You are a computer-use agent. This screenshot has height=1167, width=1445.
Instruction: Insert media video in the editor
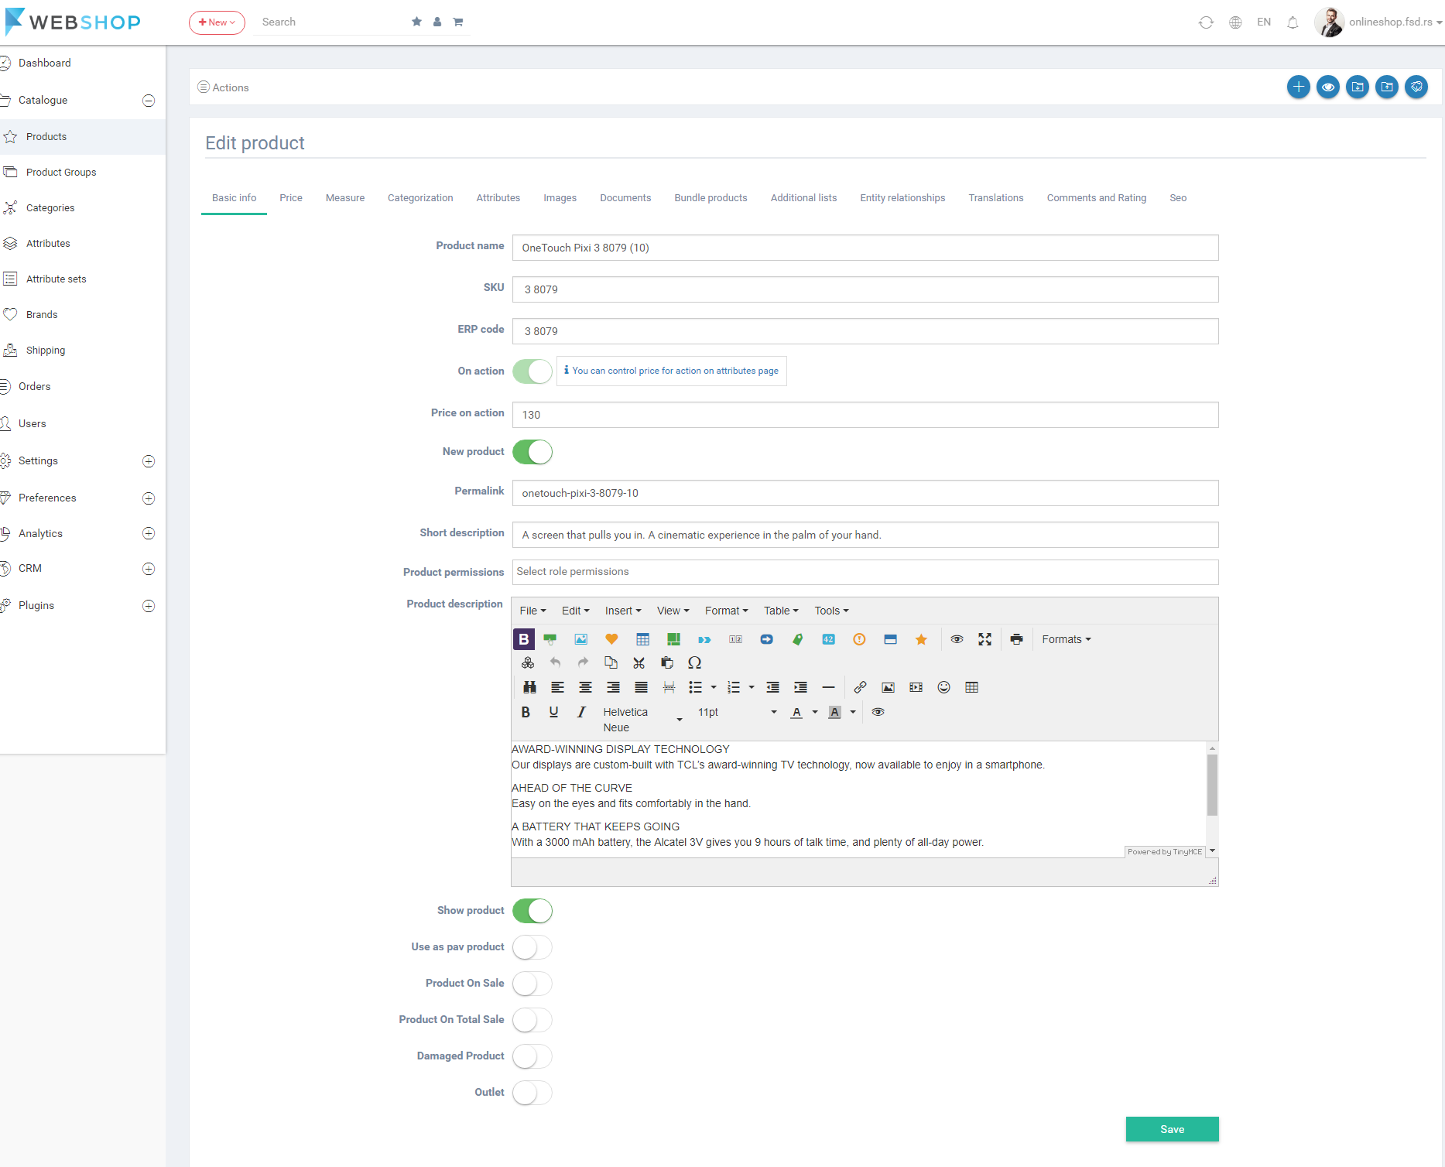point(916,687)
